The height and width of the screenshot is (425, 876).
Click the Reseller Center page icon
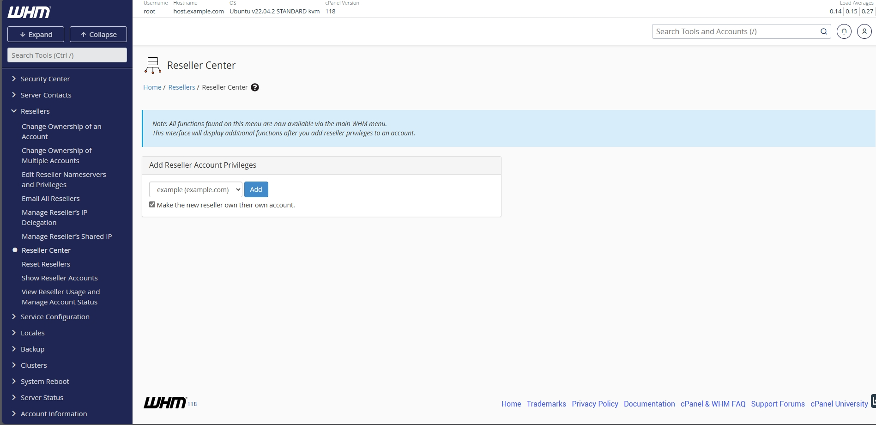click(153, 66)
